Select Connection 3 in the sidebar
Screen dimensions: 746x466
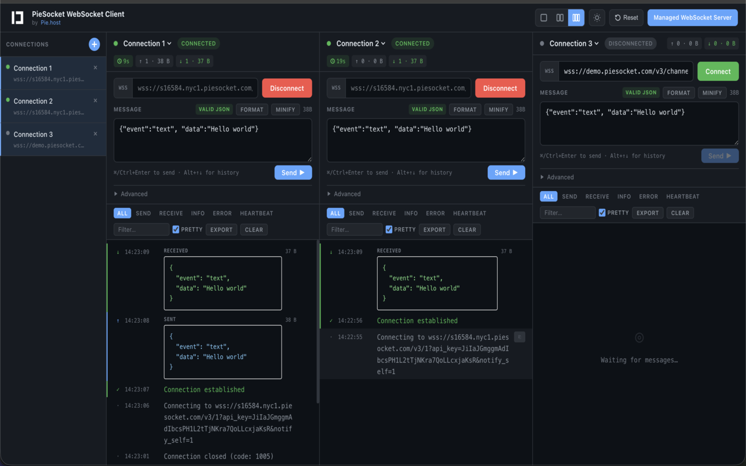click(x=53, y=139)
